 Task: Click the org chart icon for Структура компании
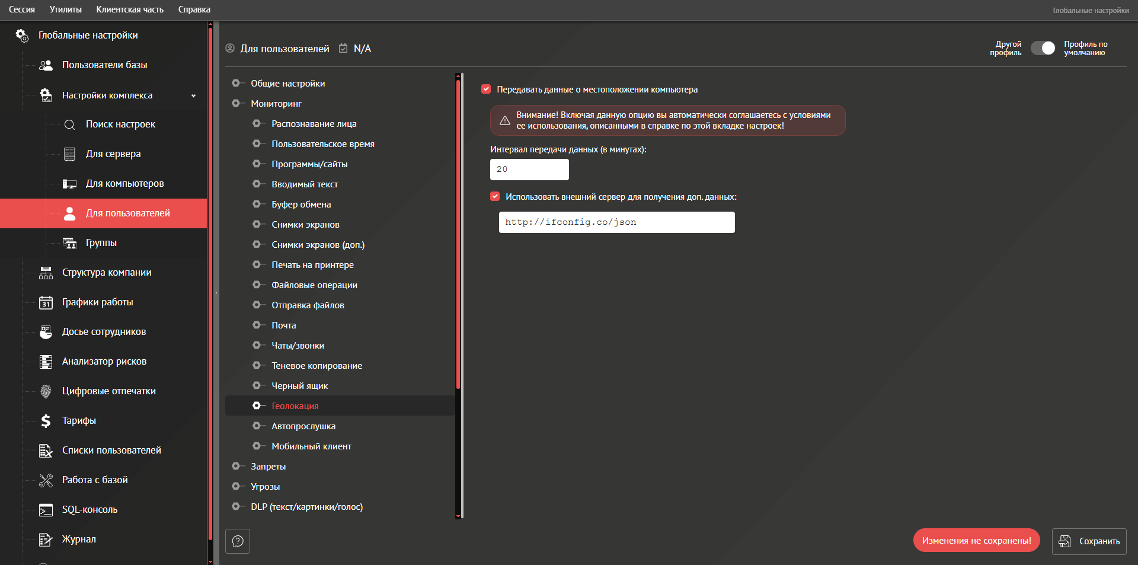click(46, 273)
